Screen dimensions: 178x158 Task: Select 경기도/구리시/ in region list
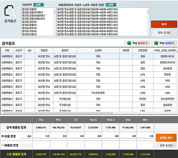click(29, 31)
